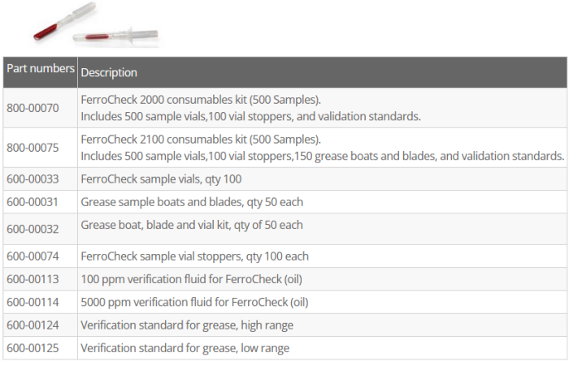The width and height of the screenshot is (569, 366).
Task: Select part number 600-00125
Action: pos(33,348)
